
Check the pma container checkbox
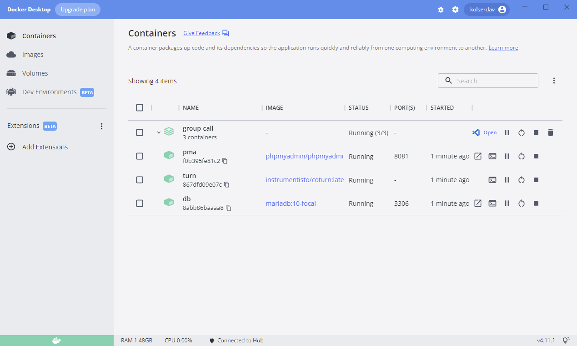point(140,156)
